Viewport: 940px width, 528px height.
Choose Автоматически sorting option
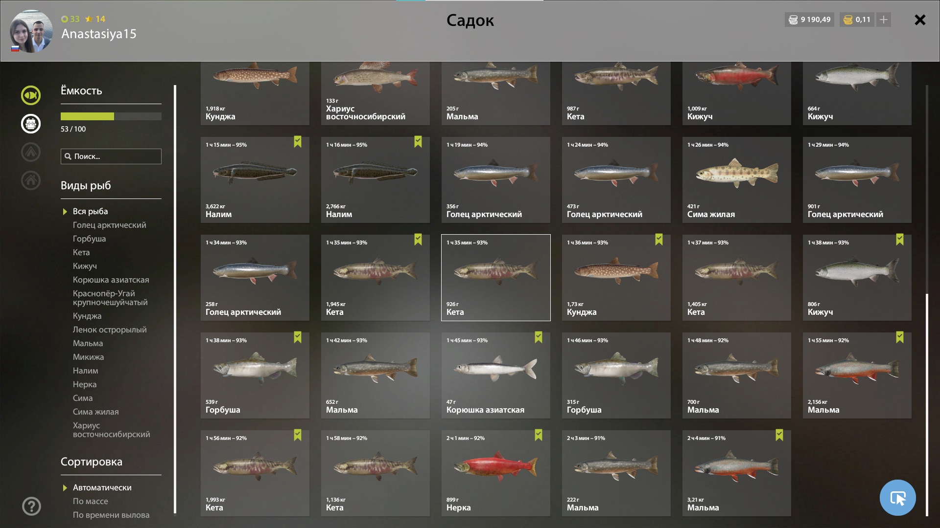[x=102, y=487]
